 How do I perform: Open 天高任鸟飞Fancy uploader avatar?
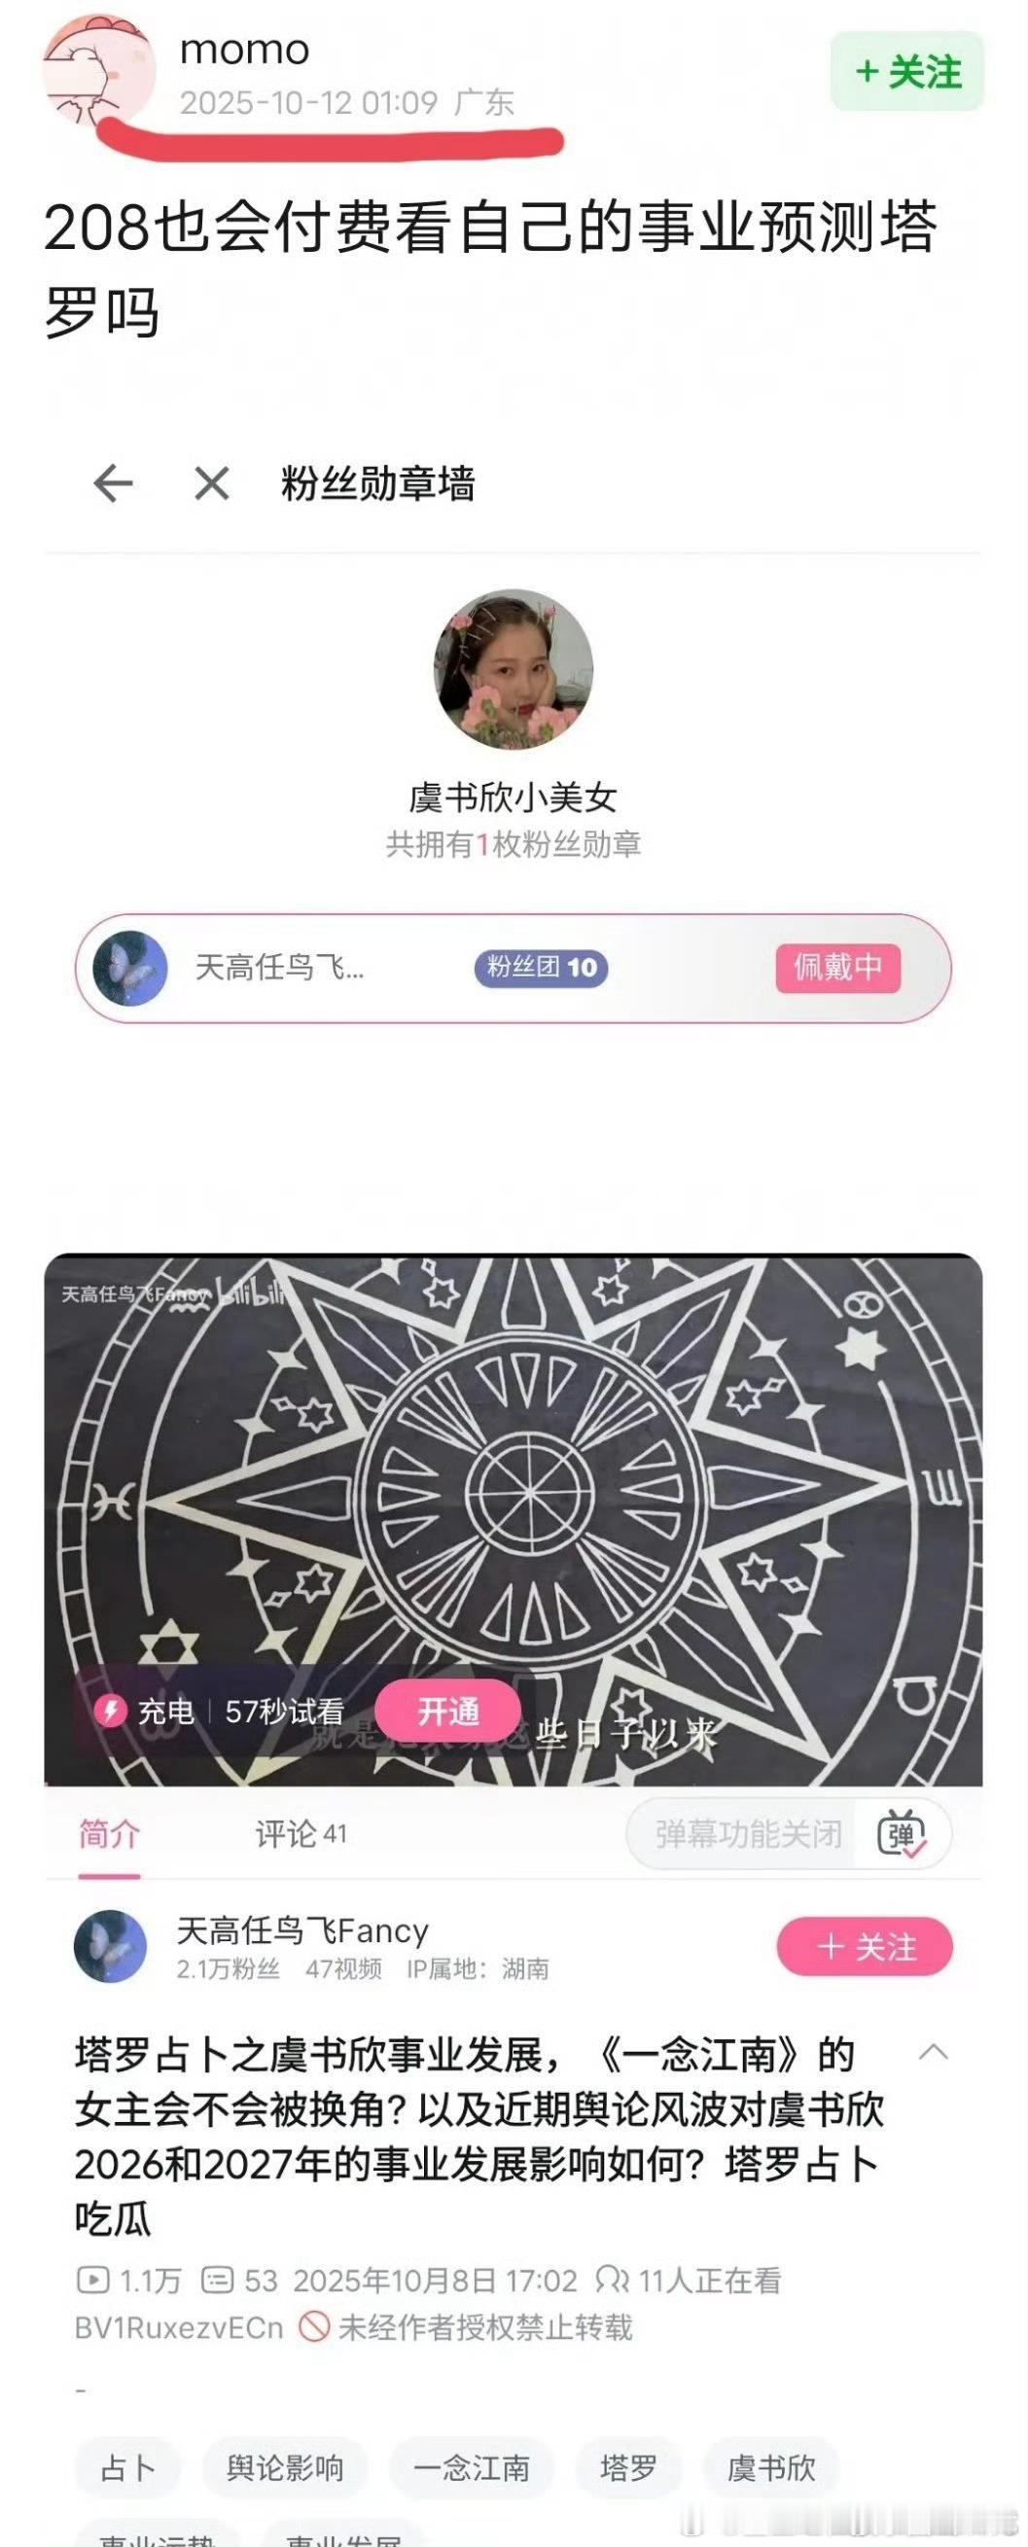tap(111, 1946)
